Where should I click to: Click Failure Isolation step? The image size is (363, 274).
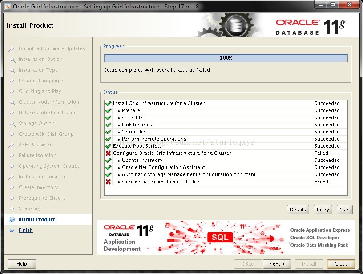point(37,155)
